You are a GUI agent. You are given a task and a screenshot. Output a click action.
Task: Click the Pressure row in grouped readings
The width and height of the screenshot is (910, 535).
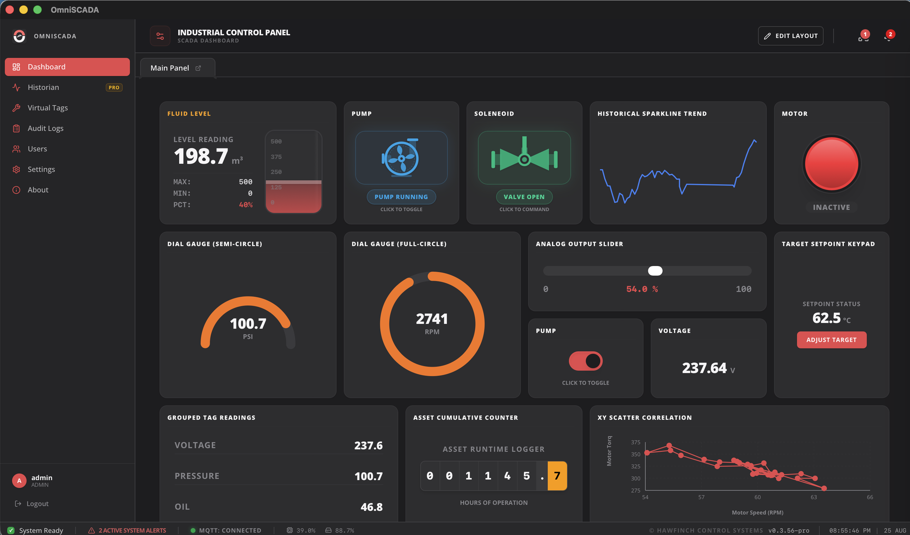(279, 476)
